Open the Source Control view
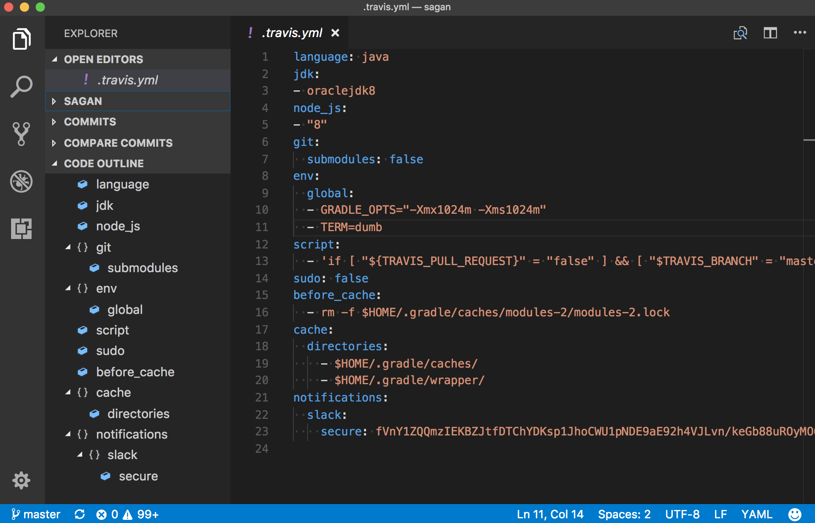This screenshot has width=815, height=523. (22, 133)
